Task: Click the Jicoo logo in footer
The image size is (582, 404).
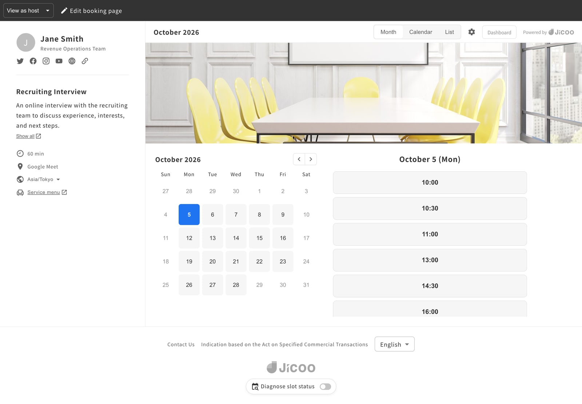Action: point(291,367)
